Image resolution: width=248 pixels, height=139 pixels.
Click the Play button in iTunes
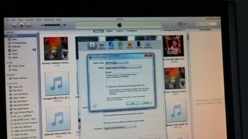click(x=22, y=25)
